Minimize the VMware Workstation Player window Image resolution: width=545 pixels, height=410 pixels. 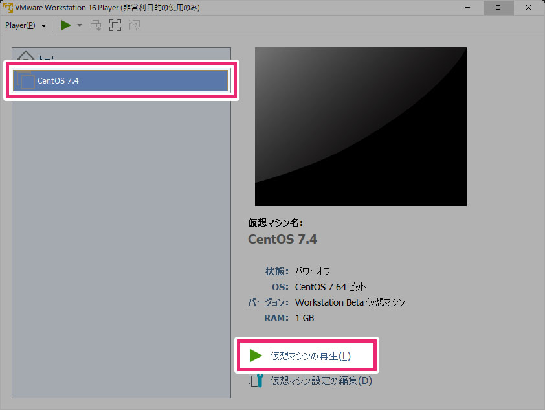tap(467, 7)
